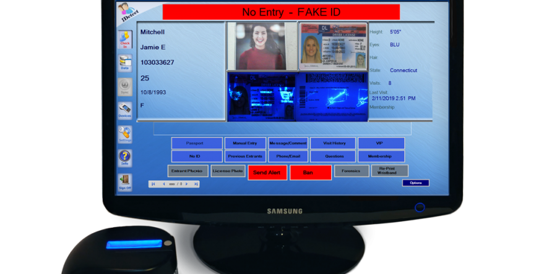Open the Check In sidebar icon
The image size is (557, 274).
click(125, 39)
